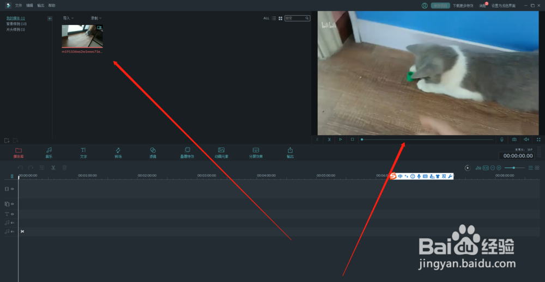
Task: Click the trash delete icon
Action: tap(64, 168)
